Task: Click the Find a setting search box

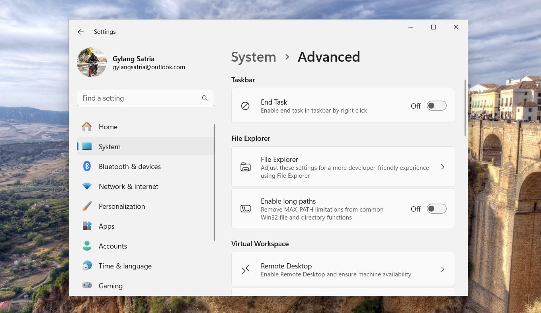Action: click(x=146, y=98)
